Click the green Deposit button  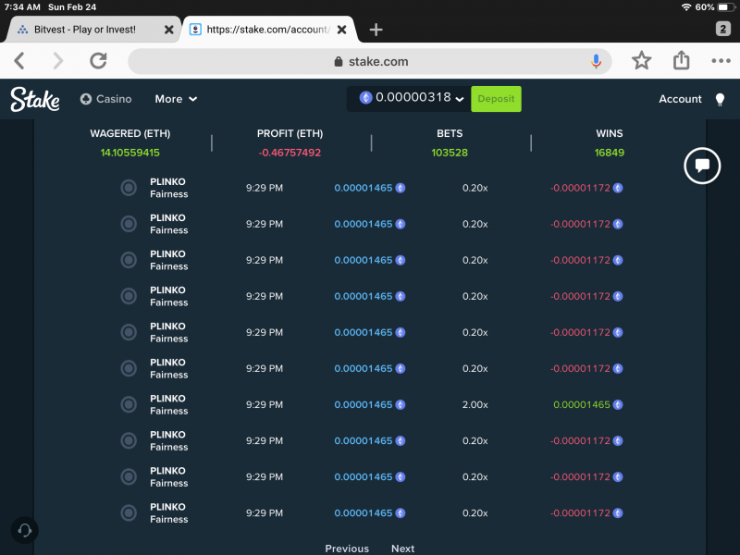[496, 99]
